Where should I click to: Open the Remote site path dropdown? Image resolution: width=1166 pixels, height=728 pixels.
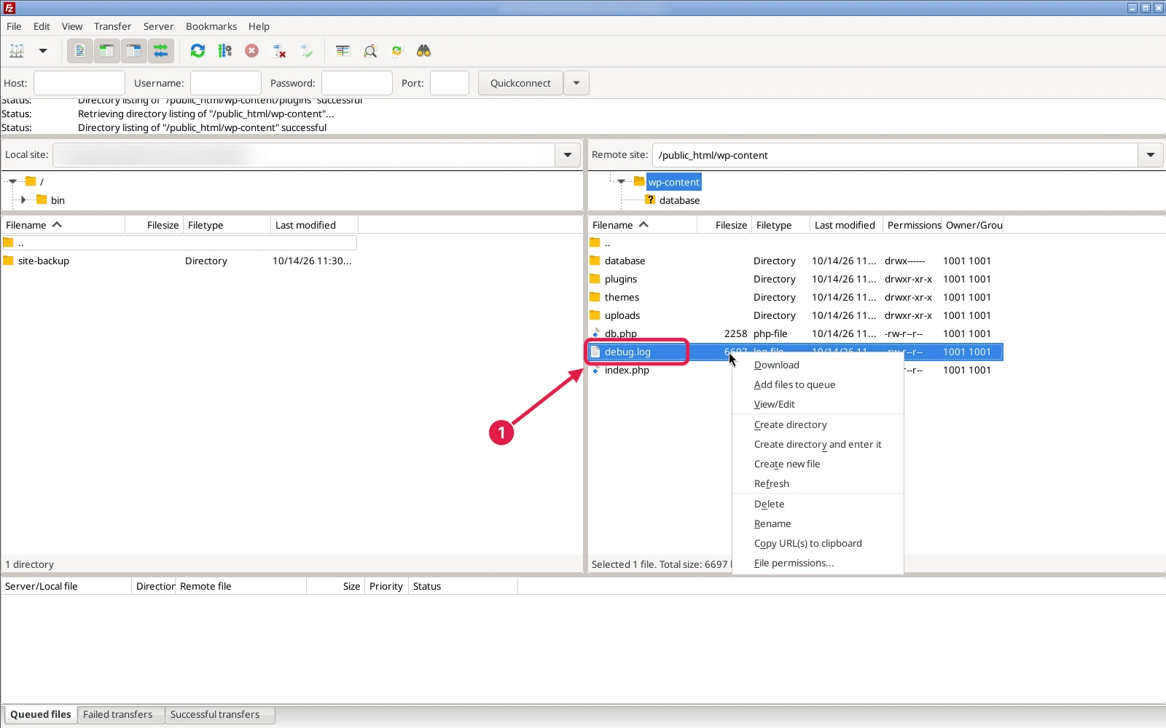coord(1151,155)
